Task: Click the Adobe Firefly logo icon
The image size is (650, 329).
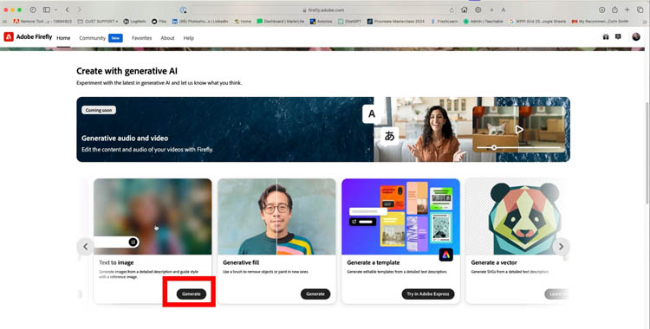Action: (9, 37)
